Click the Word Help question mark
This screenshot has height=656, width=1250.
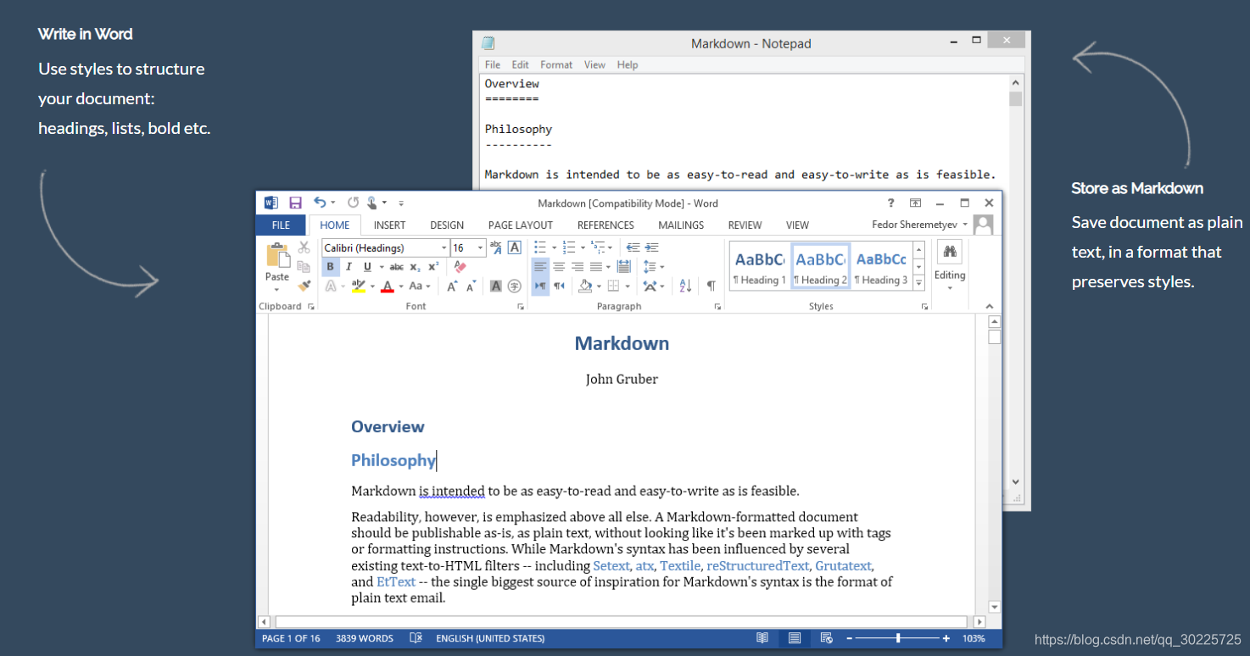coord(890,203)
